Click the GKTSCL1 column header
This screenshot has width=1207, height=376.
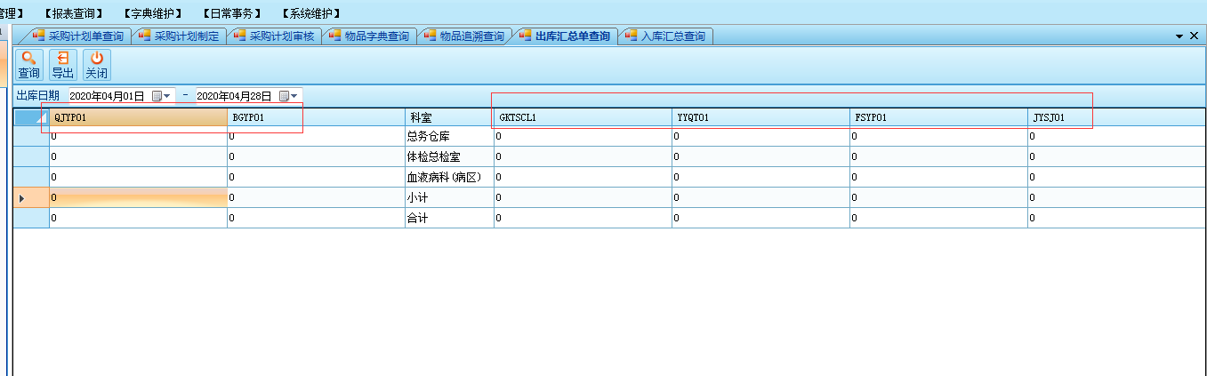tap(583, 117)
